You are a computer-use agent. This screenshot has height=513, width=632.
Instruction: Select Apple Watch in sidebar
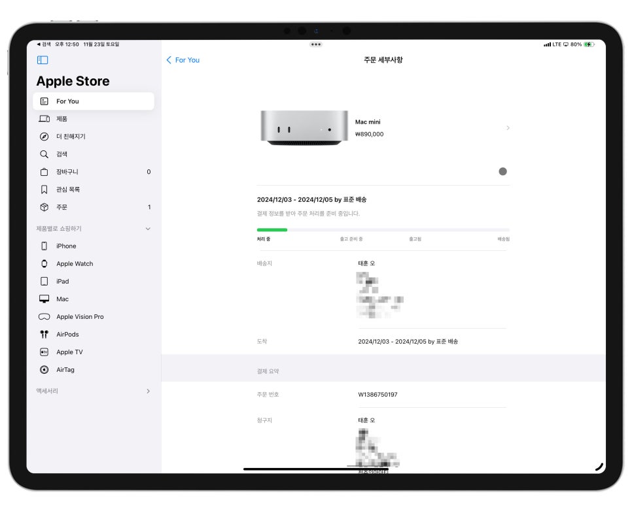[x=94, y=264]
